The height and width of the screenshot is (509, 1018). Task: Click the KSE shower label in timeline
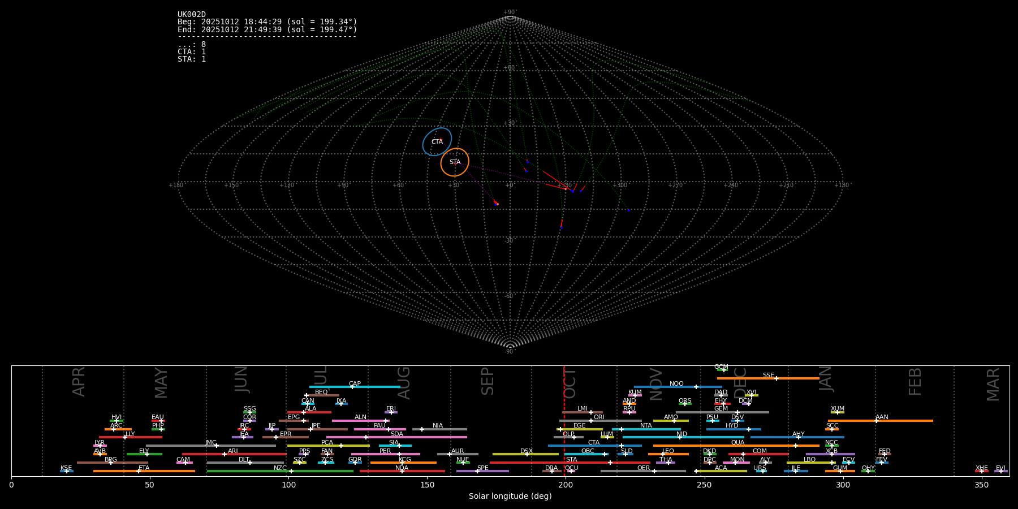click(x=66, y=468)
